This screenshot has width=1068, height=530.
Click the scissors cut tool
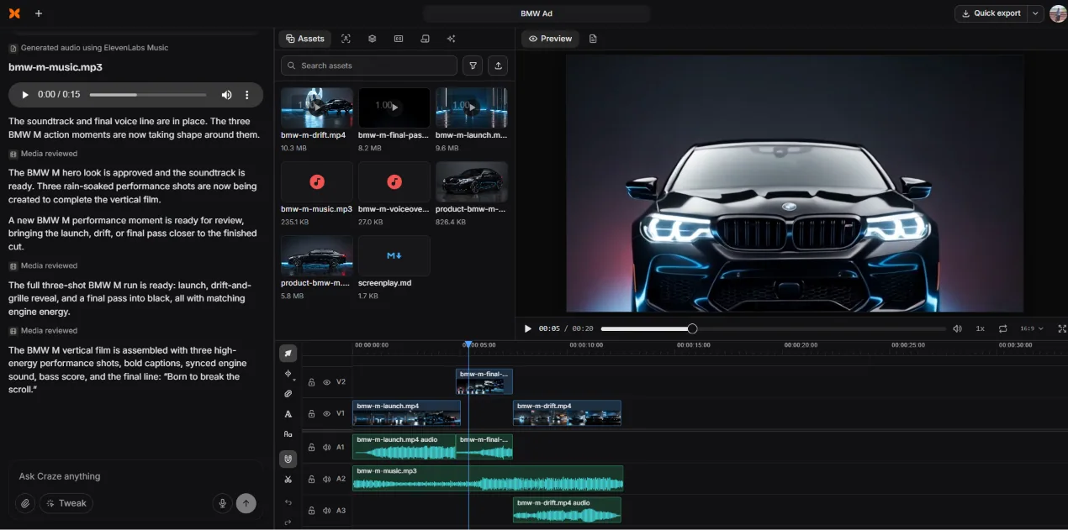(x=288, y=480)
